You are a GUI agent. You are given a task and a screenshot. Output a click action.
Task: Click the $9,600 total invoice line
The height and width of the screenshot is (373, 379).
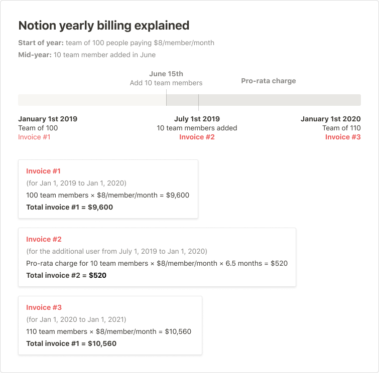tap(69, 207)
